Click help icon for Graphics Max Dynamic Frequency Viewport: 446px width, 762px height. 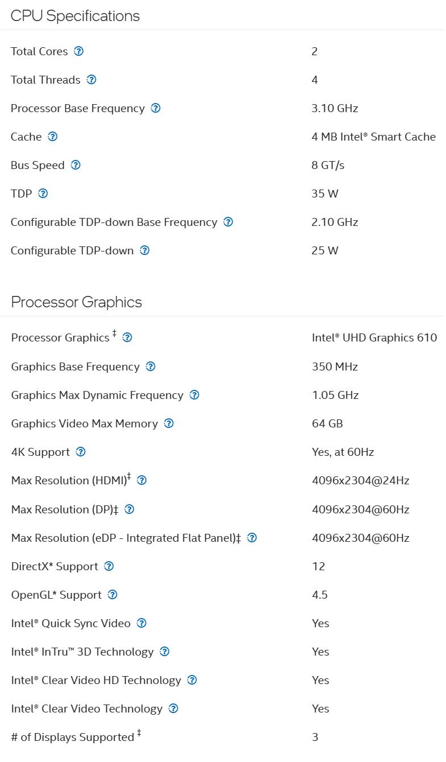(194, 395)
